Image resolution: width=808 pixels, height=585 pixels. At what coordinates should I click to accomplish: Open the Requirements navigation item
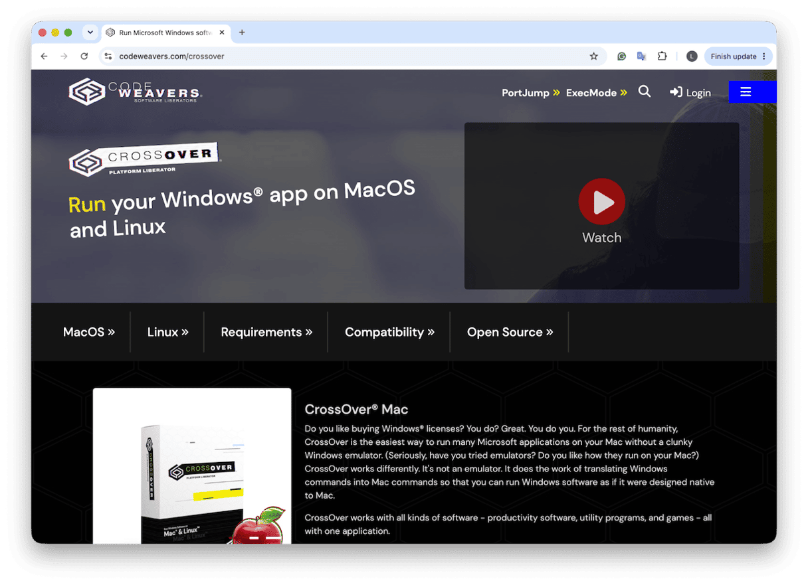(x=266, y=332)
